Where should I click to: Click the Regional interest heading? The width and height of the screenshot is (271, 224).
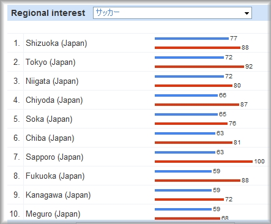(48, 13)
